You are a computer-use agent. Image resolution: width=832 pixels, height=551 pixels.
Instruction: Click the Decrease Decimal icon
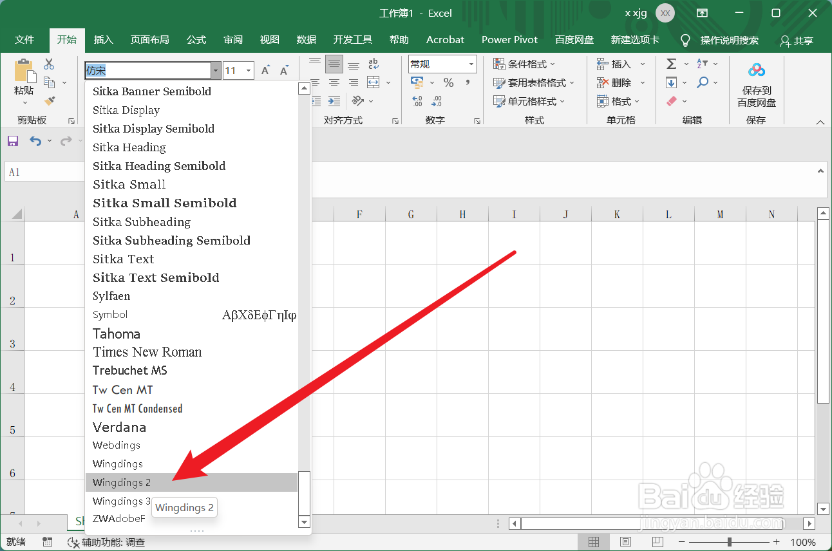click(437, 101)
